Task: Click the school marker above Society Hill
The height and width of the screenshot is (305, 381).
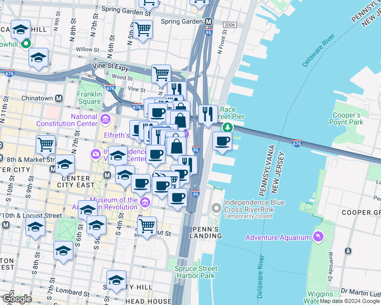Action: pos(117,281)
